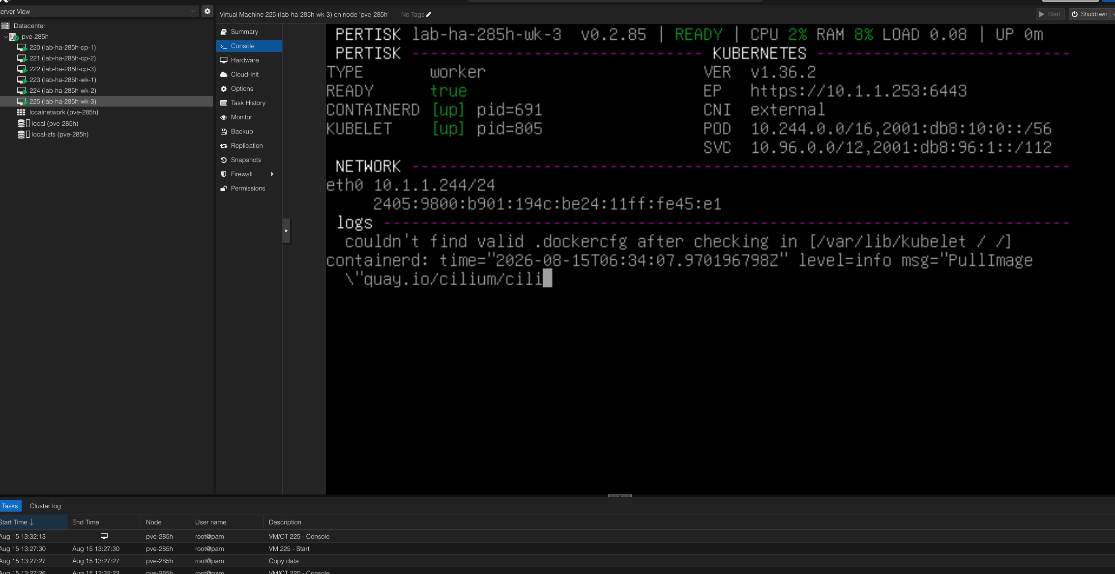Click the Backup floppy icon

click(224, 131)
